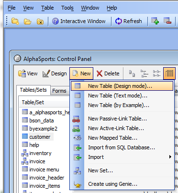
Task: Select the byexample2 table
Action: 43,129
